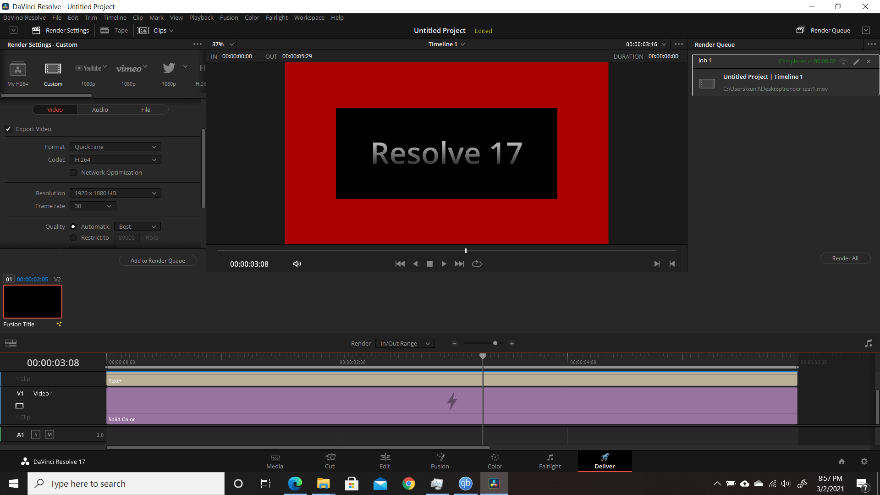Open Render Queue panel options menu
880x495 pixels.
click(871, 44)
